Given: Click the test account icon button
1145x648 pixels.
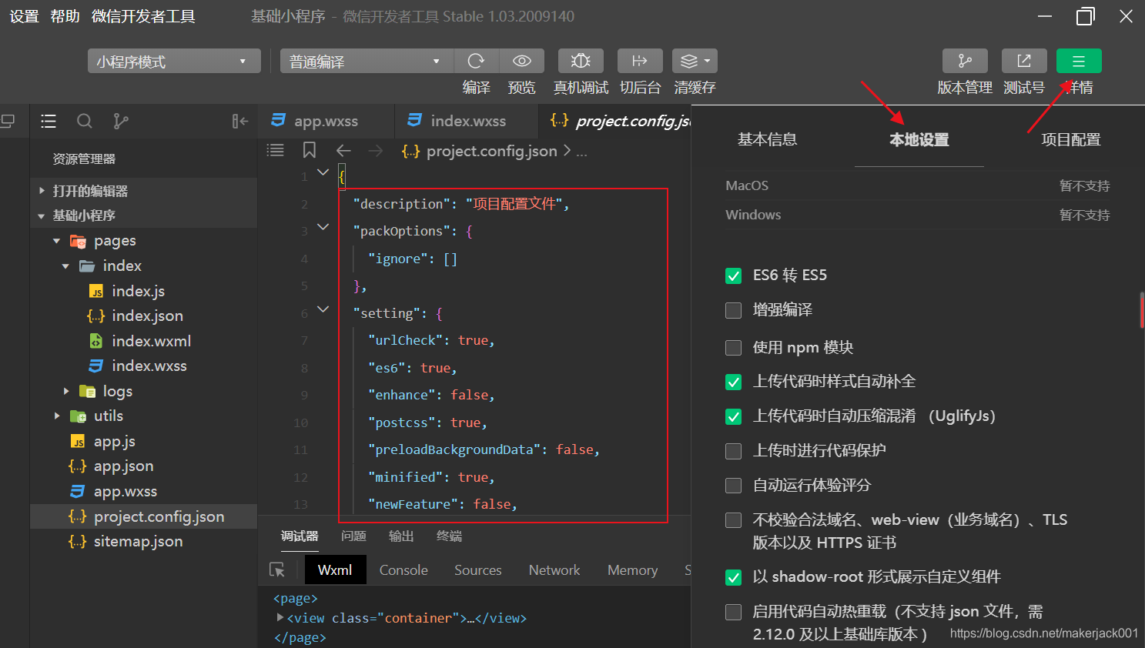Looking at the screenshot, I should 1024,61.
